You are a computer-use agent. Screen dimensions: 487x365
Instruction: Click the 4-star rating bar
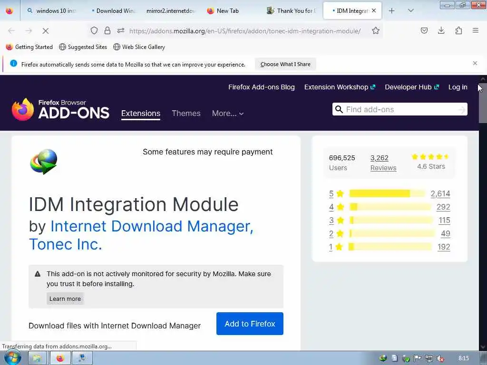coord(390,207)
